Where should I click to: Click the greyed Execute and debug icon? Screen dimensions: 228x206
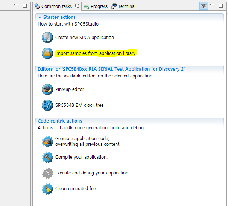click(x=47, y=173)
